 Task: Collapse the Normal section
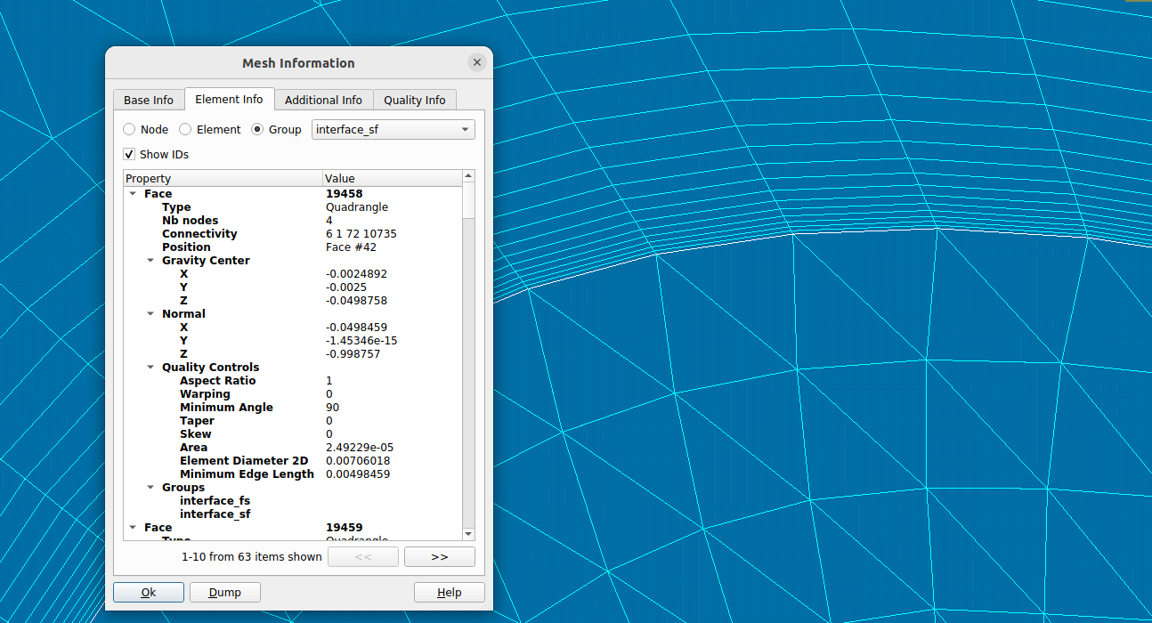point(150,314)
